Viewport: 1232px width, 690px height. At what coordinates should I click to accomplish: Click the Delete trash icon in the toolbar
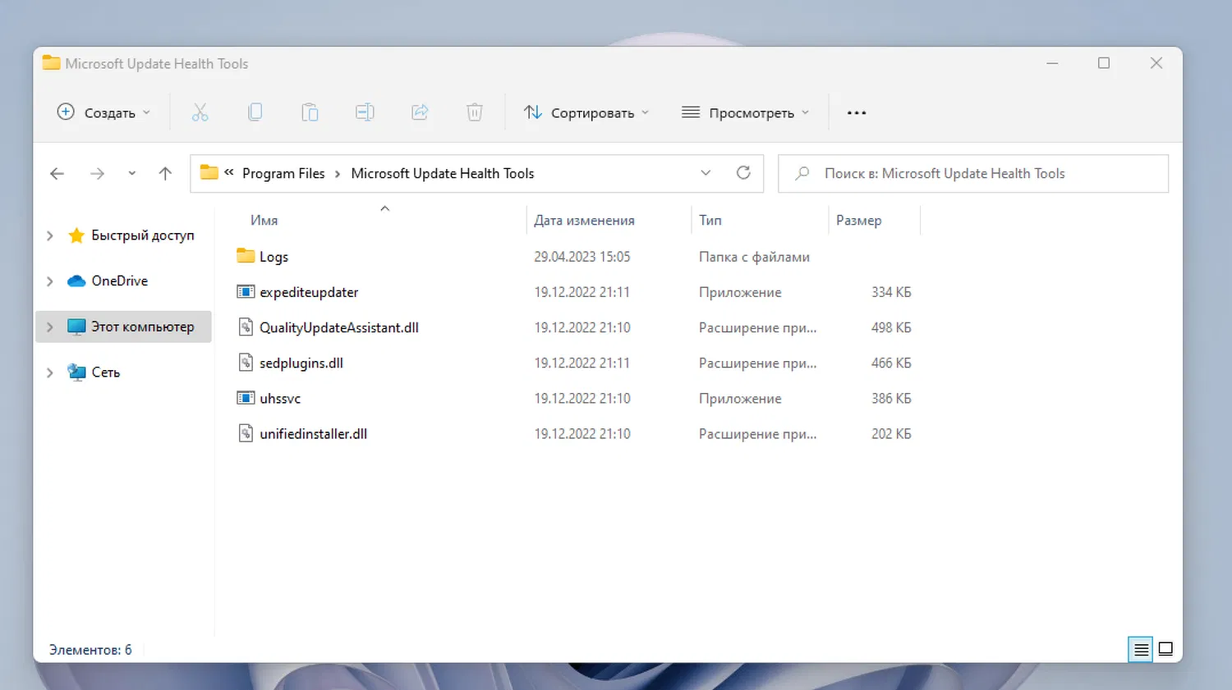pyautogui.click(x=474, y=112)
